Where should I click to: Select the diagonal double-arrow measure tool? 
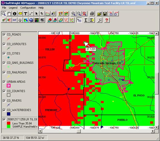click(x=31, y=14)
